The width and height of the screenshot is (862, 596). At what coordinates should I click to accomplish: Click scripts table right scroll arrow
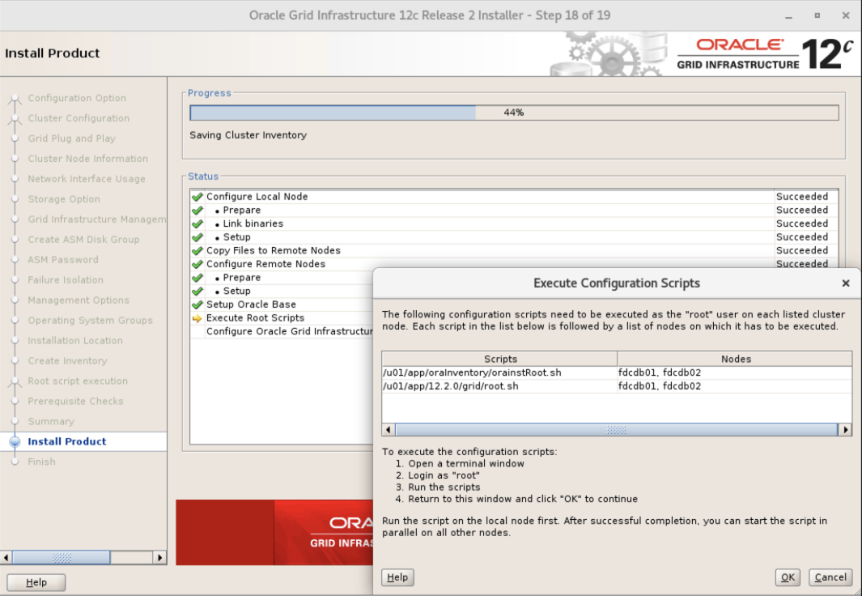pyautogui.click(x=845, y=429)
